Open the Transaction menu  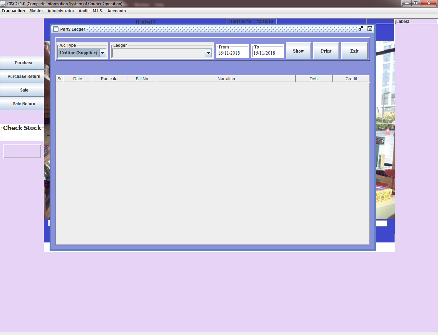pyautogui.click(x=13, y=11)
